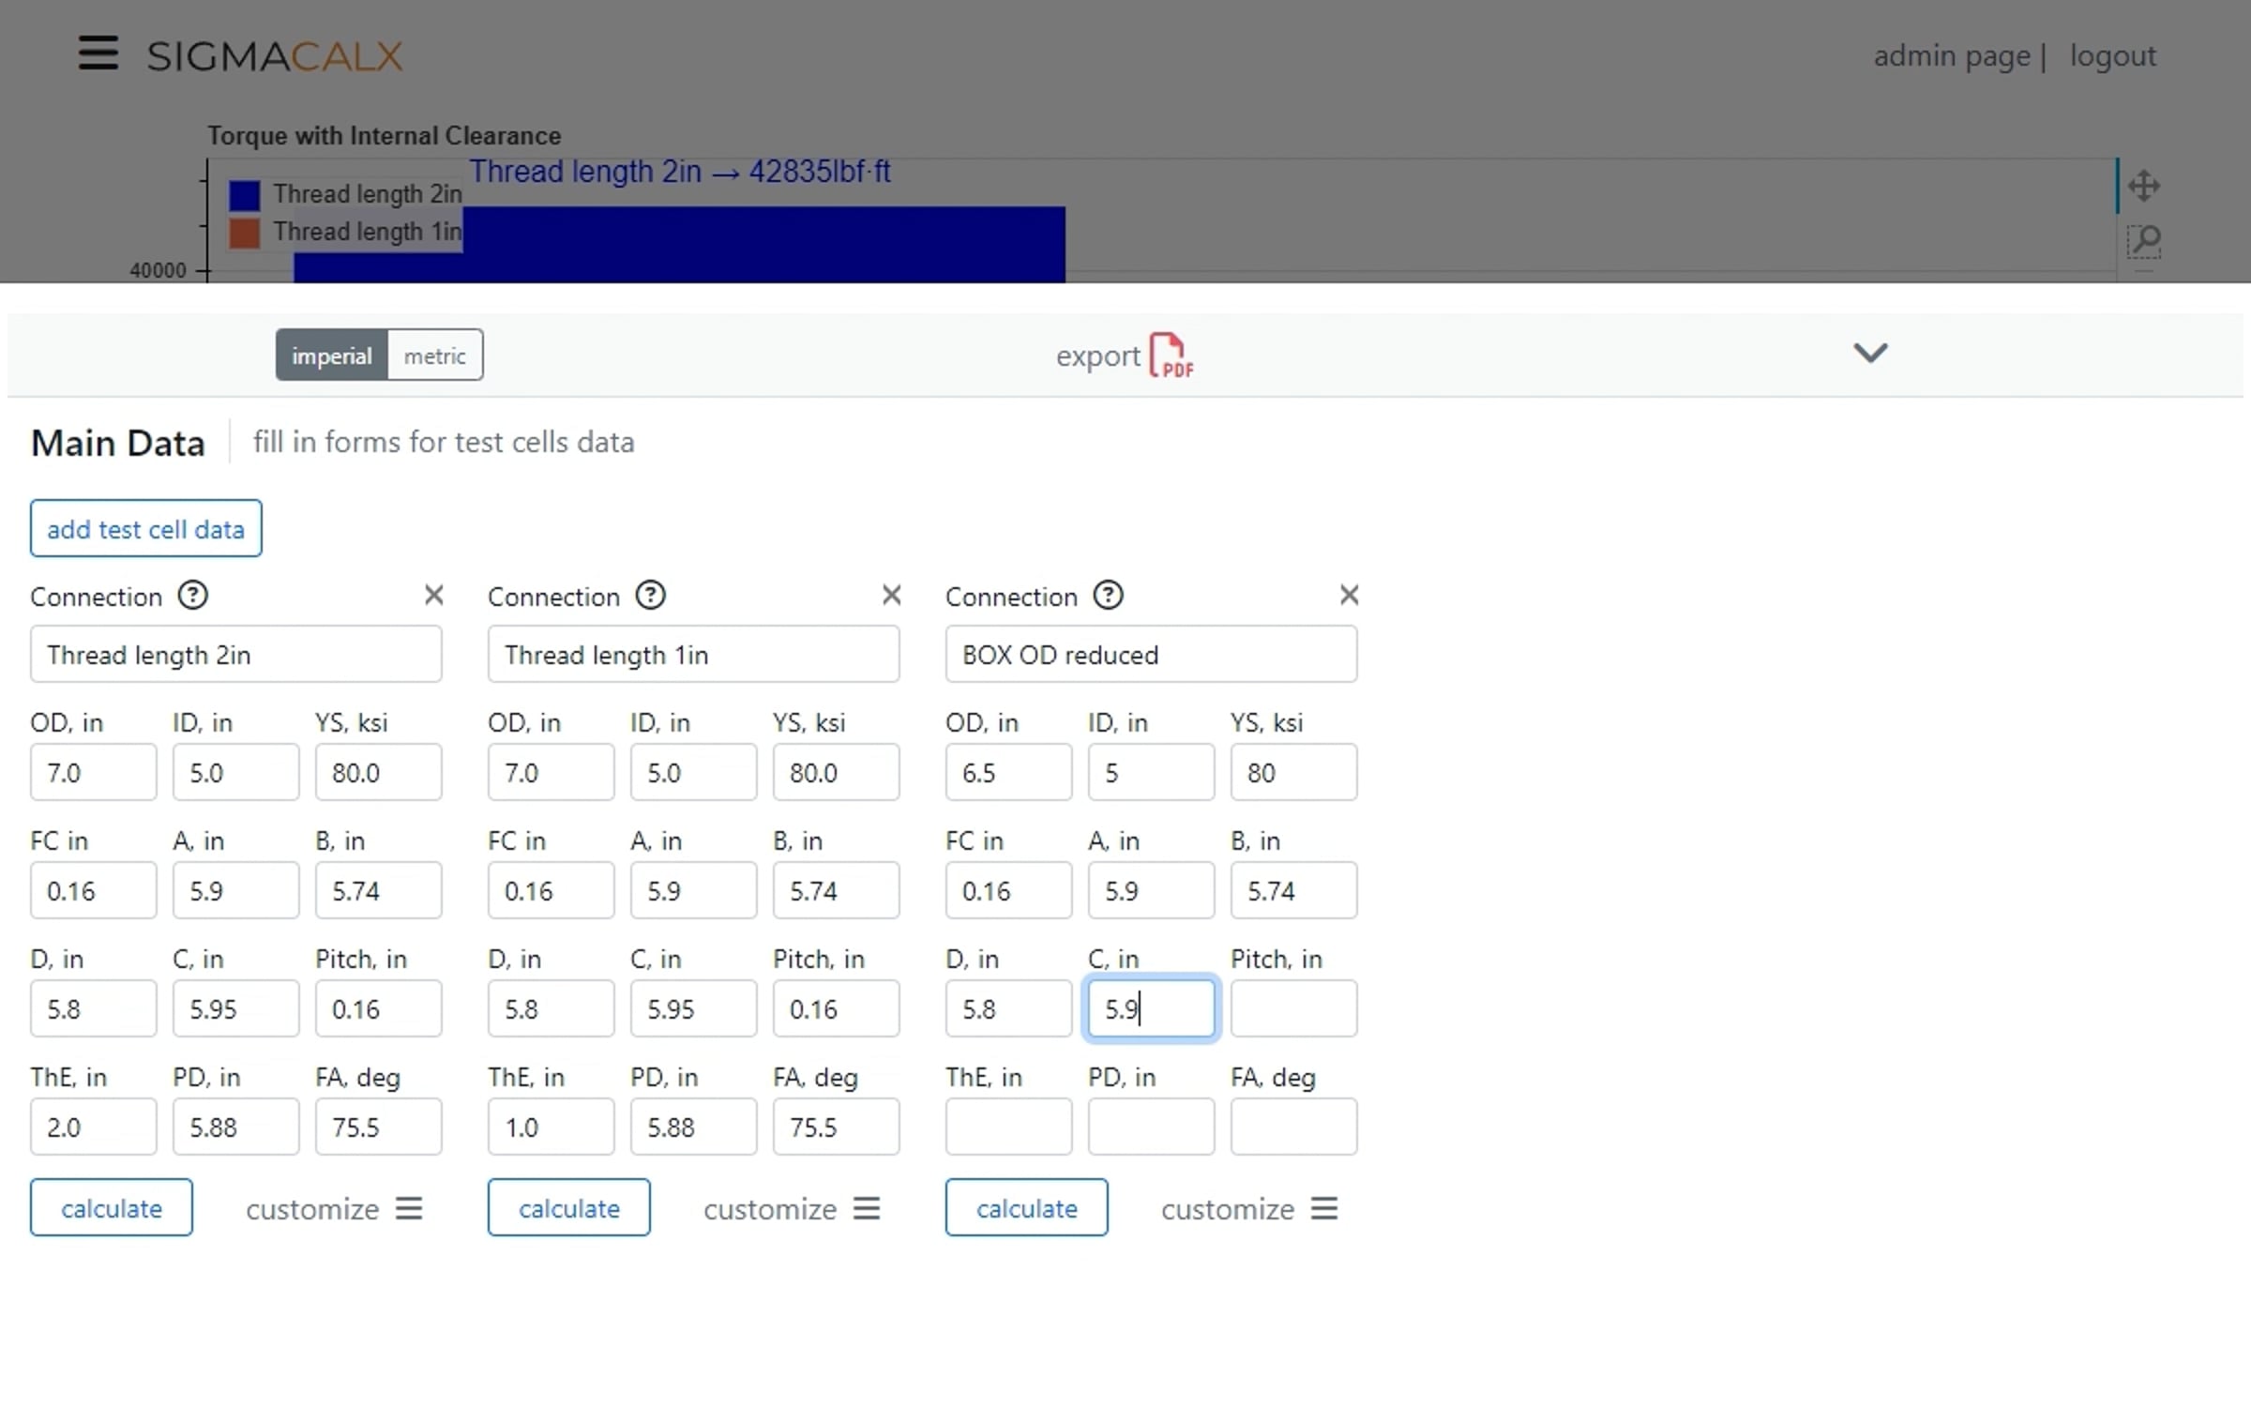Viewport: 2251px width, 1407px height.
Task: Focus ThE field showing 2.0 in first cell
Action: (93, 1127)
